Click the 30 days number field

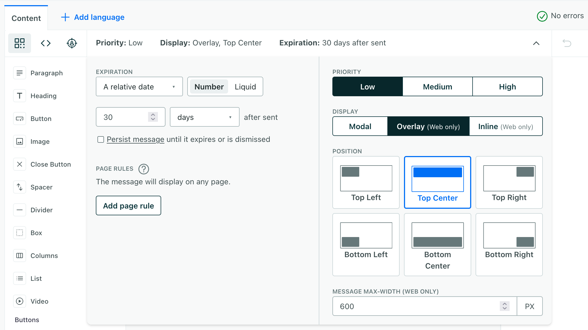[131, 117]
